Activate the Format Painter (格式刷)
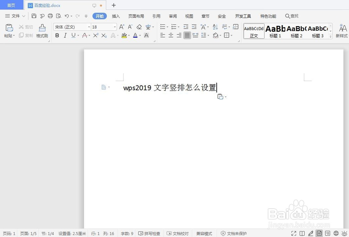 tap(42, 31)
